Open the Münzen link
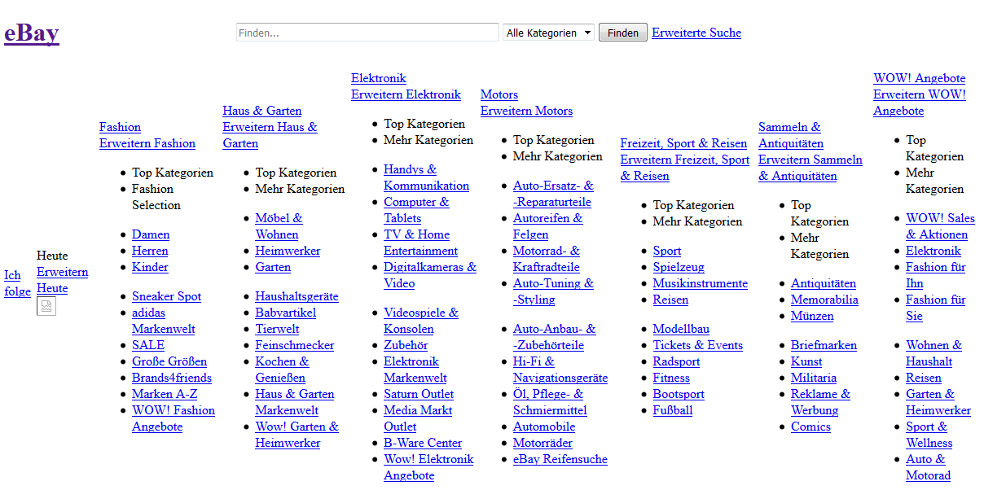Viewport: 984px width, 490px height. 812,316
